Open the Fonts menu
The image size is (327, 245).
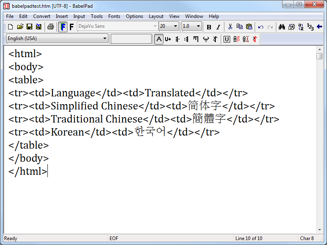[x=114, y=16]
